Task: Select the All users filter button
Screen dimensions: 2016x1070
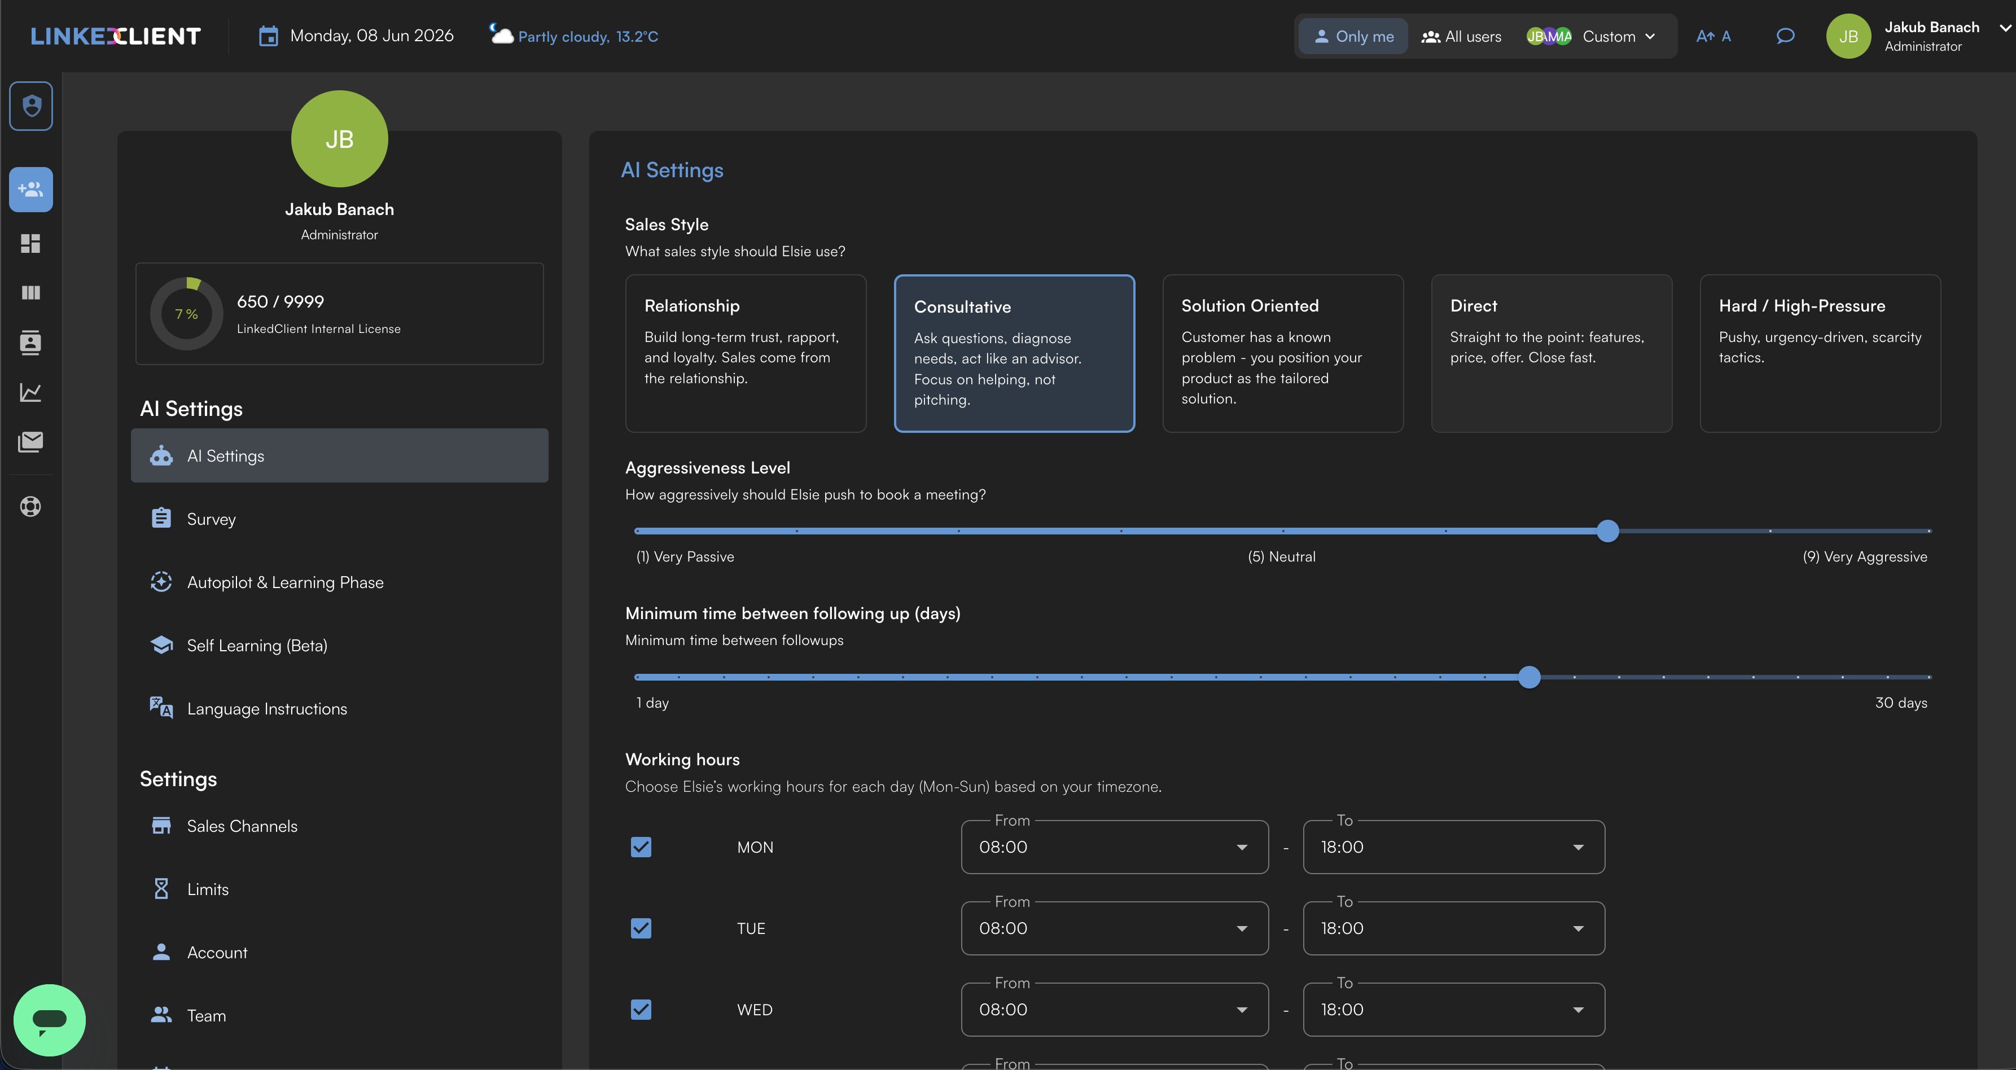Action: [x=1462, y=36]
